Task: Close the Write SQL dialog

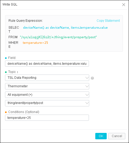Action: pos(124,5)
